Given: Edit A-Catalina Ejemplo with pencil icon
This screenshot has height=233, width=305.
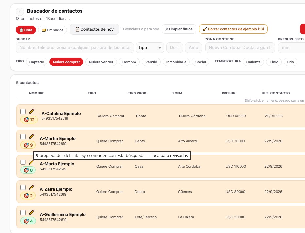Looking at the screenshot, I should click(31, 112).
